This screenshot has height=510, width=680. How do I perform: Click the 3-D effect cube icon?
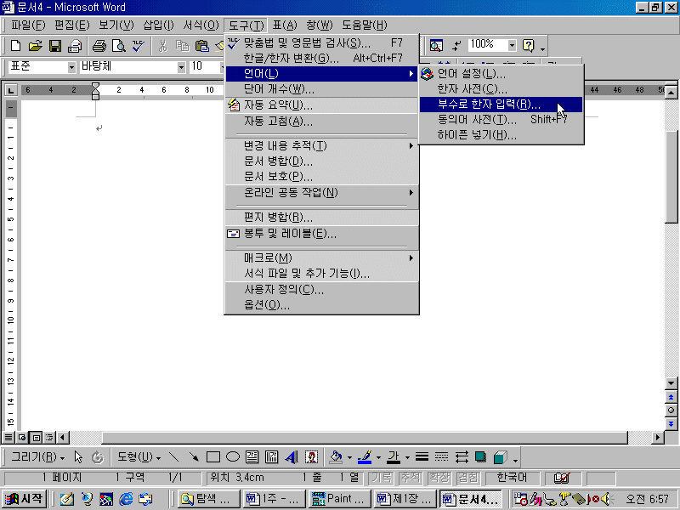(500, 457)
